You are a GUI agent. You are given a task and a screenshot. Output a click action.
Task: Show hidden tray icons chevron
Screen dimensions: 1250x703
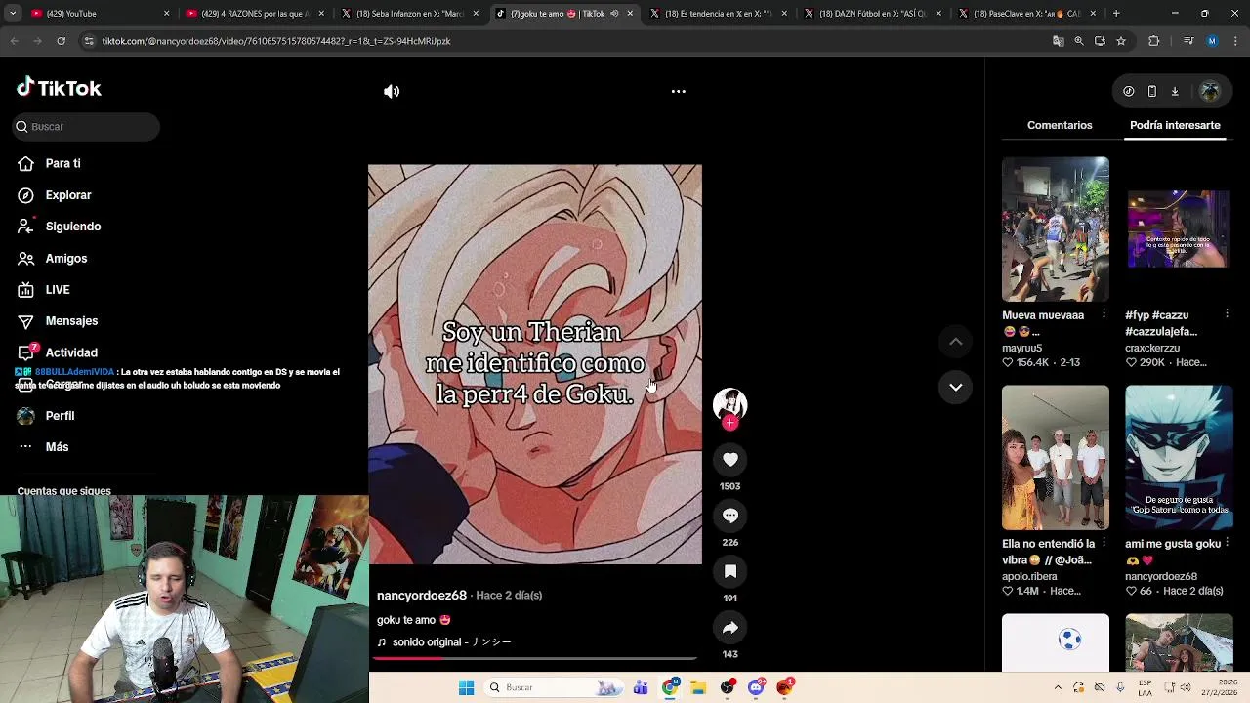(x=1058, y=687)
